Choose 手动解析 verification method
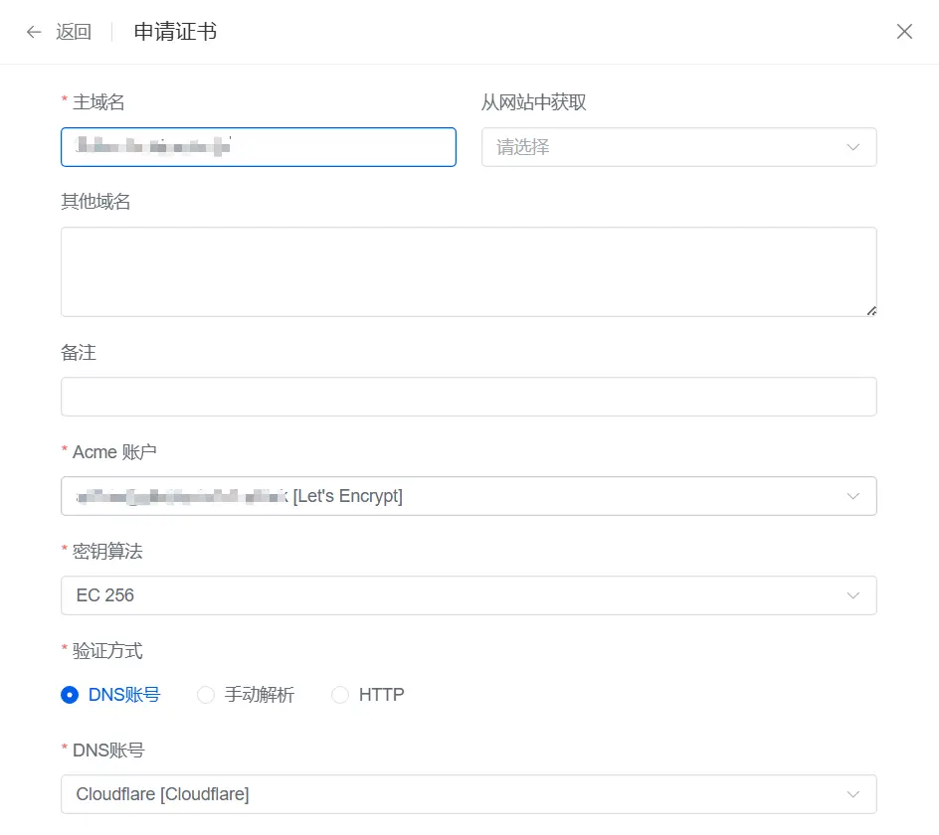Viewport: 939px width, 835px height. click(207, 695)
